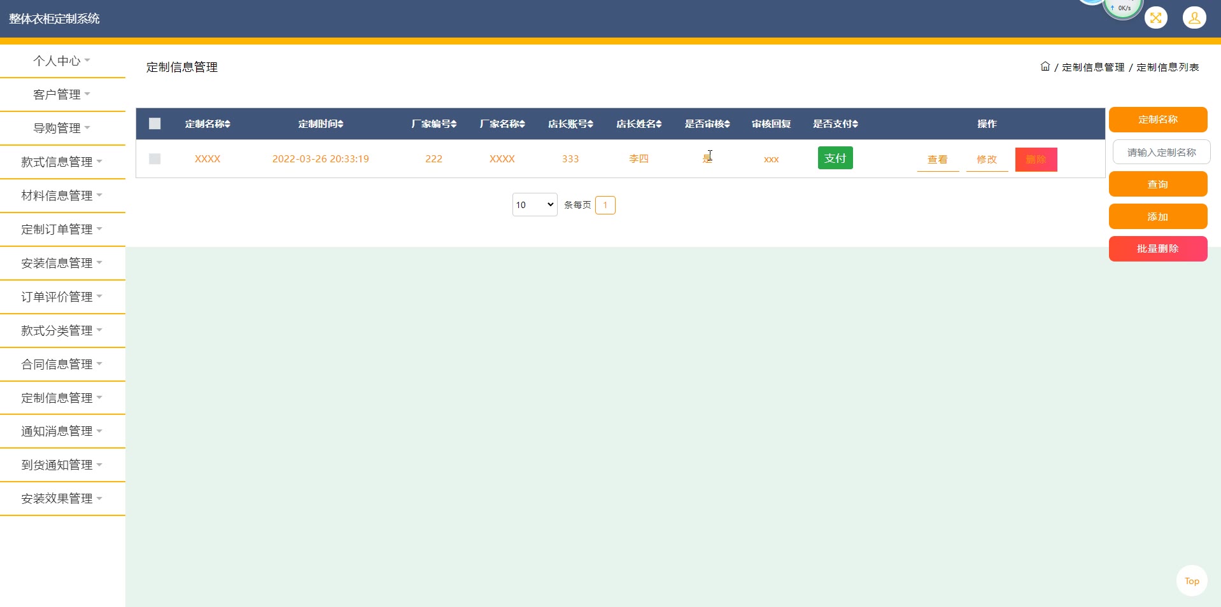Click the Top back-to-top button
The image size is (1221, 607).
pyautogui.click(x=1192, y=581)
